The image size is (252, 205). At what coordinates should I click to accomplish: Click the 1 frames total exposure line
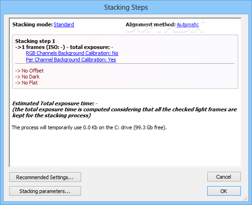coord(64,47)
